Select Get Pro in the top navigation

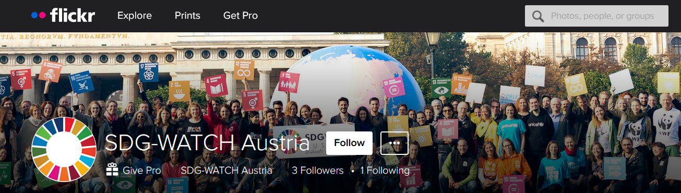(x=241, y=16)
